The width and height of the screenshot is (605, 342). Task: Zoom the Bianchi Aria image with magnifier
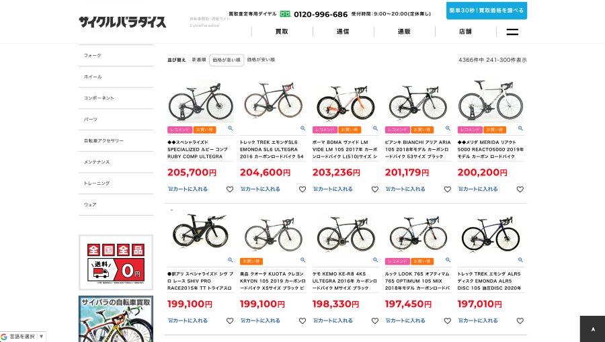(x=448, y=128)
